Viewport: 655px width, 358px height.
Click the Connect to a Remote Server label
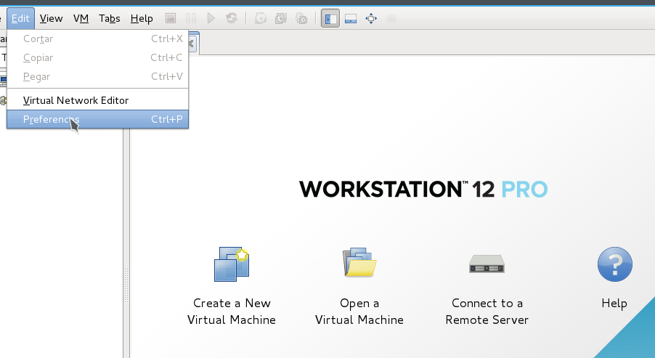pos(487,312)
